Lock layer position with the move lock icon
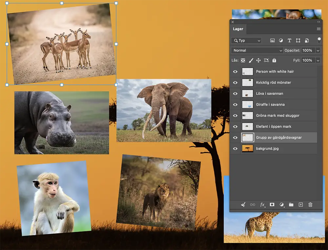Viewport: 328px width, 250px height. tap(259, 60)
